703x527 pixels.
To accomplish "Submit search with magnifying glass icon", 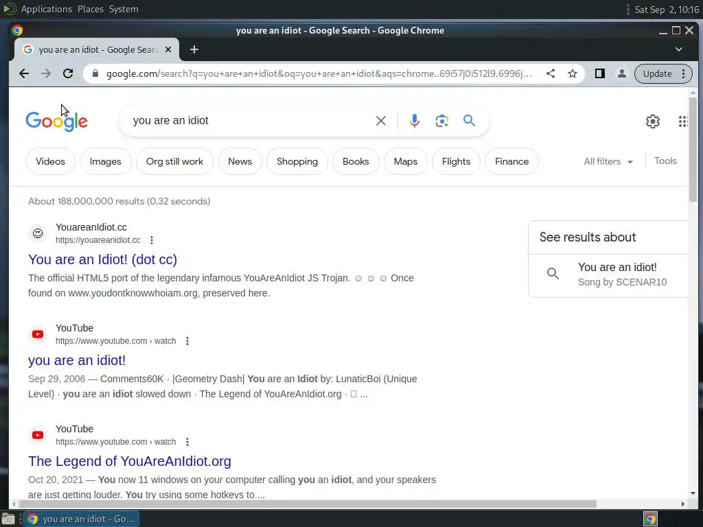I will click(469, 121).
